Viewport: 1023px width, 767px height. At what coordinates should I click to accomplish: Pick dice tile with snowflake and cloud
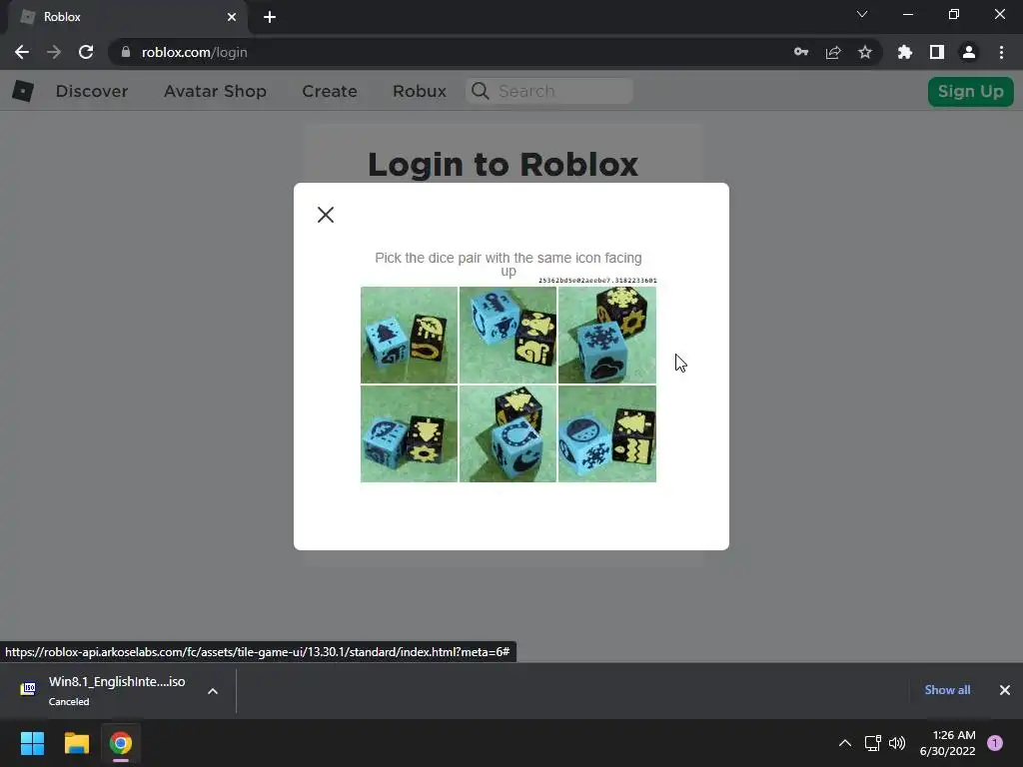click(x=606, y=335)
